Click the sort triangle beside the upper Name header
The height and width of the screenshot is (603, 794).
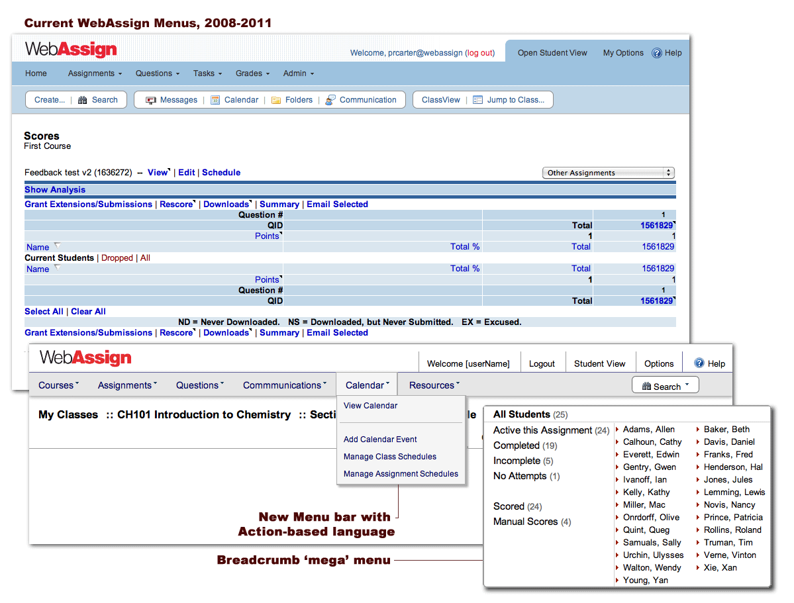tap(57, 246)
